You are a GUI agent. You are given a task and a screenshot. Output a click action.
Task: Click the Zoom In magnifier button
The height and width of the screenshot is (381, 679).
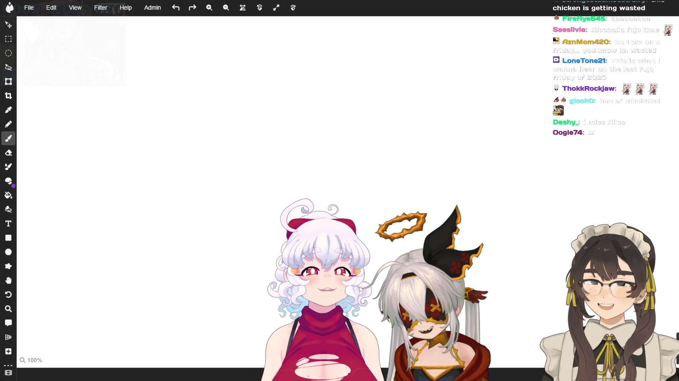[x=209, y=8]
